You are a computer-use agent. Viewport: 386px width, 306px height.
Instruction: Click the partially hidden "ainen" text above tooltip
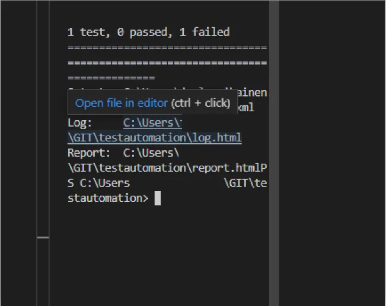coord(255,92)
